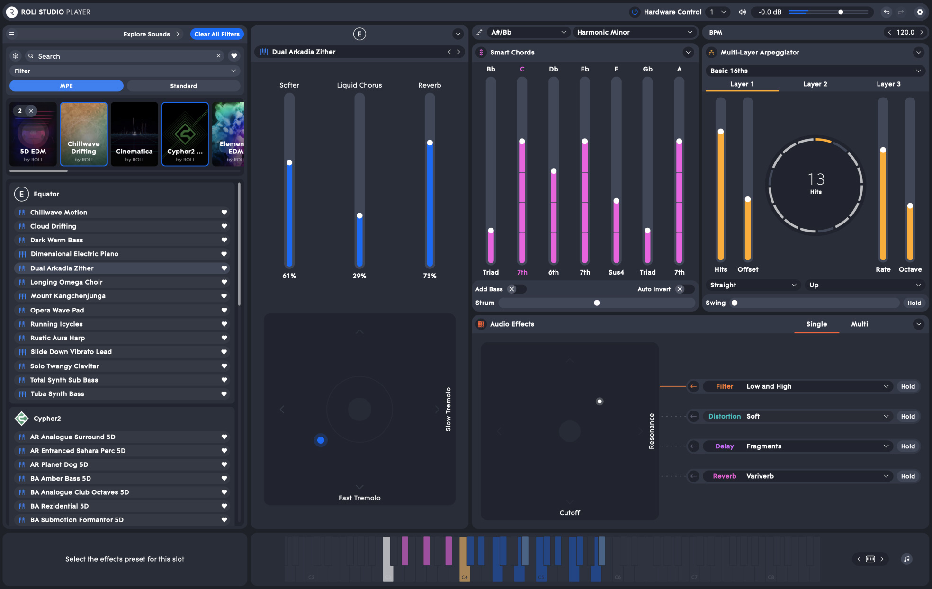Toggle the Auto Invert switch

(x=684, y=289)
